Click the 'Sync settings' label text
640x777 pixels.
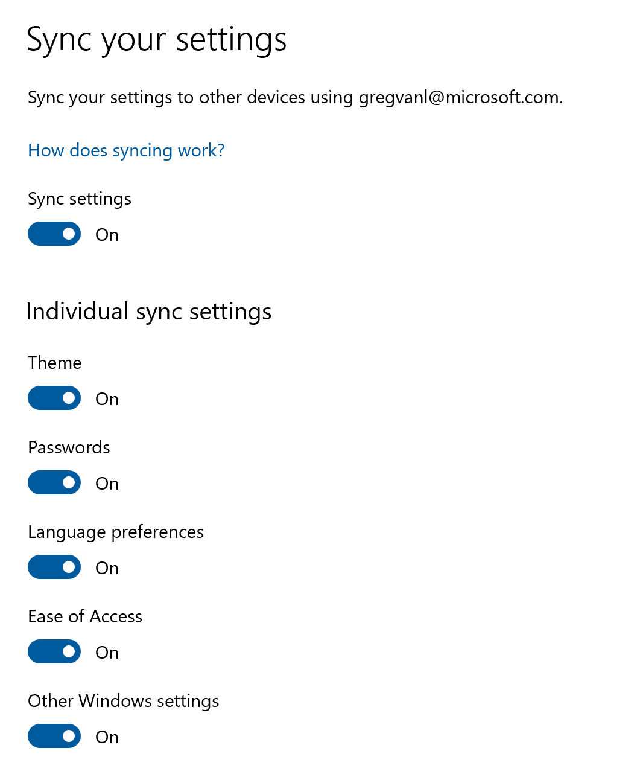pyautogui.click(x=80, y=199)
